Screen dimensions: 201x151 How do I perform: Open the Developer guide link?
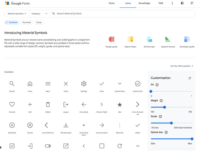(187, 42)
